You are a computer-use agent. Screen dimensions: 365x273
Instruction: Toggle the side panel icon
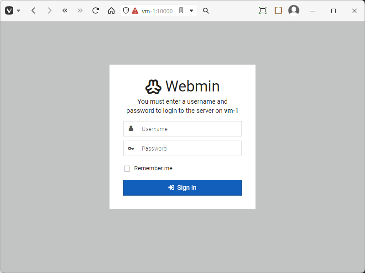[278, 10]
